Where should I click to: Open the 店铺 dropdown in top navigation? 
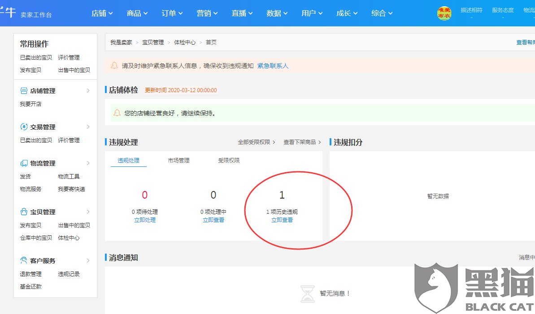point(102,13)
